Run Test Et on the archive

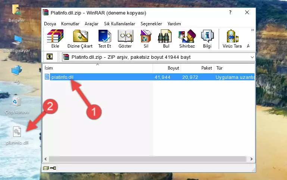point(104,39)
